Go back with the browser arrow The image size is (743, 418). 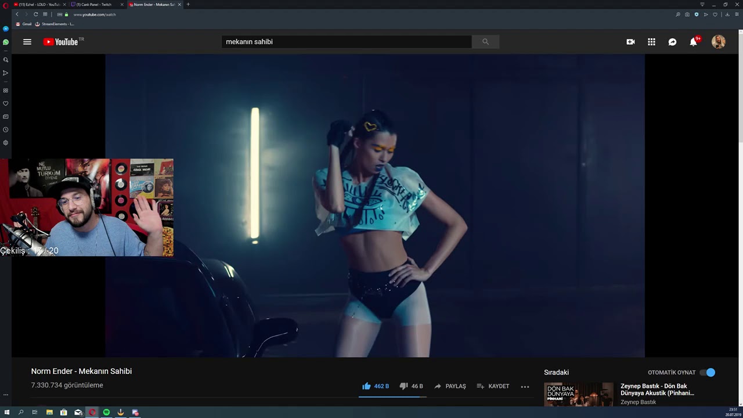click(17, 14)
